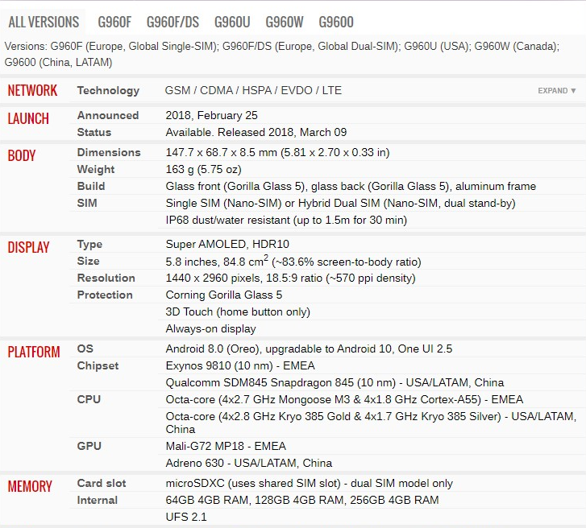The width and height of the screenshot is (586, 528).
Task: Open the G960W version tab
Action: click(285, 22)
